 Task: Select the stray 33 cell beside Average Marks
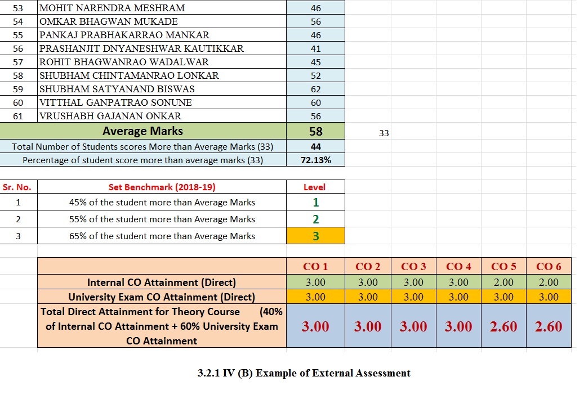point(384,133)
